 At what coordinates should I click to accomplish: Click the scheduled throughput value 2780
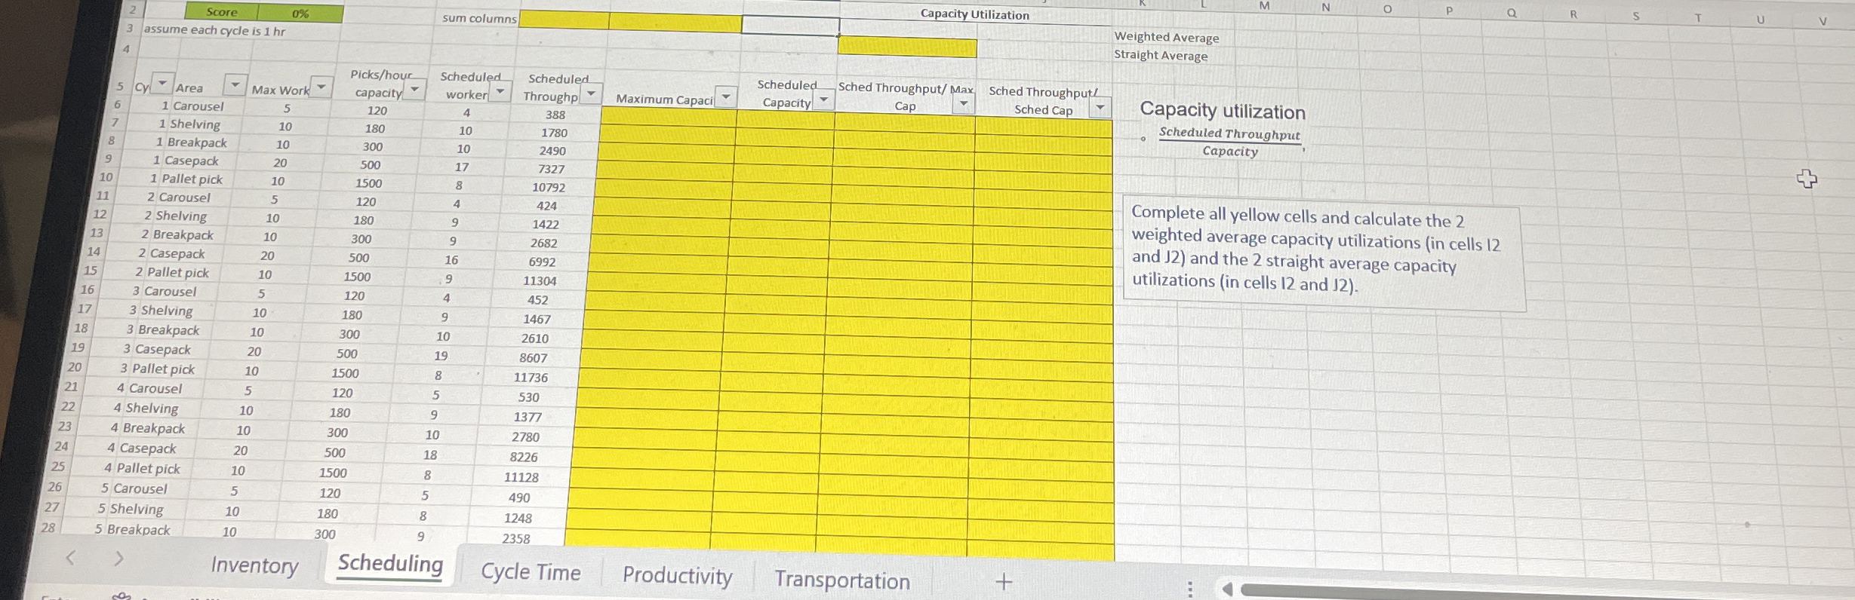click(525, 437)
